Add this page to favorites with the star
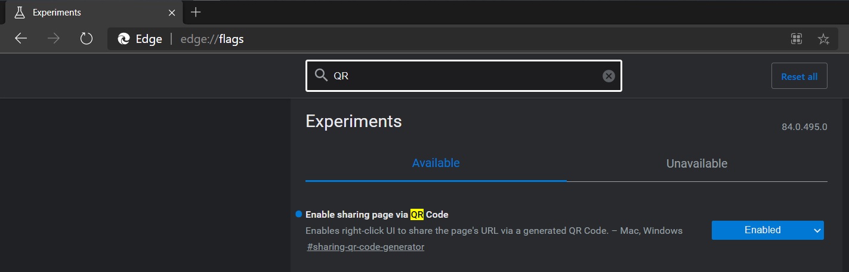The width and height of the screenshot is (849, 272). click(823, 39)
